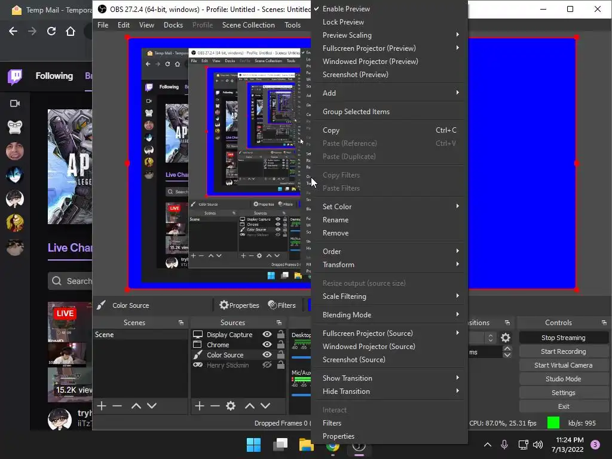Image resolution: width=612 pixels, height=459 pixels.
Task: Open transition settings gear icon
Action: (x=506, y=338)
